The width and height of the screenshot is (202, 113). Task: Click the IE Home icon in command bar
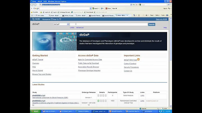(134, 15)
